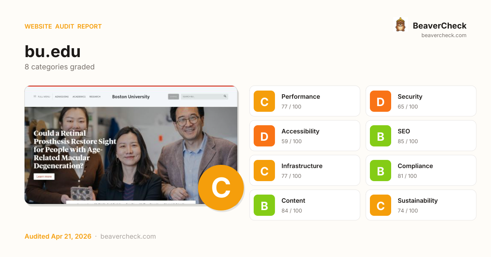Open Research in the previewed site navigation
Screen dimensions: 491x257
pos(95,97)
